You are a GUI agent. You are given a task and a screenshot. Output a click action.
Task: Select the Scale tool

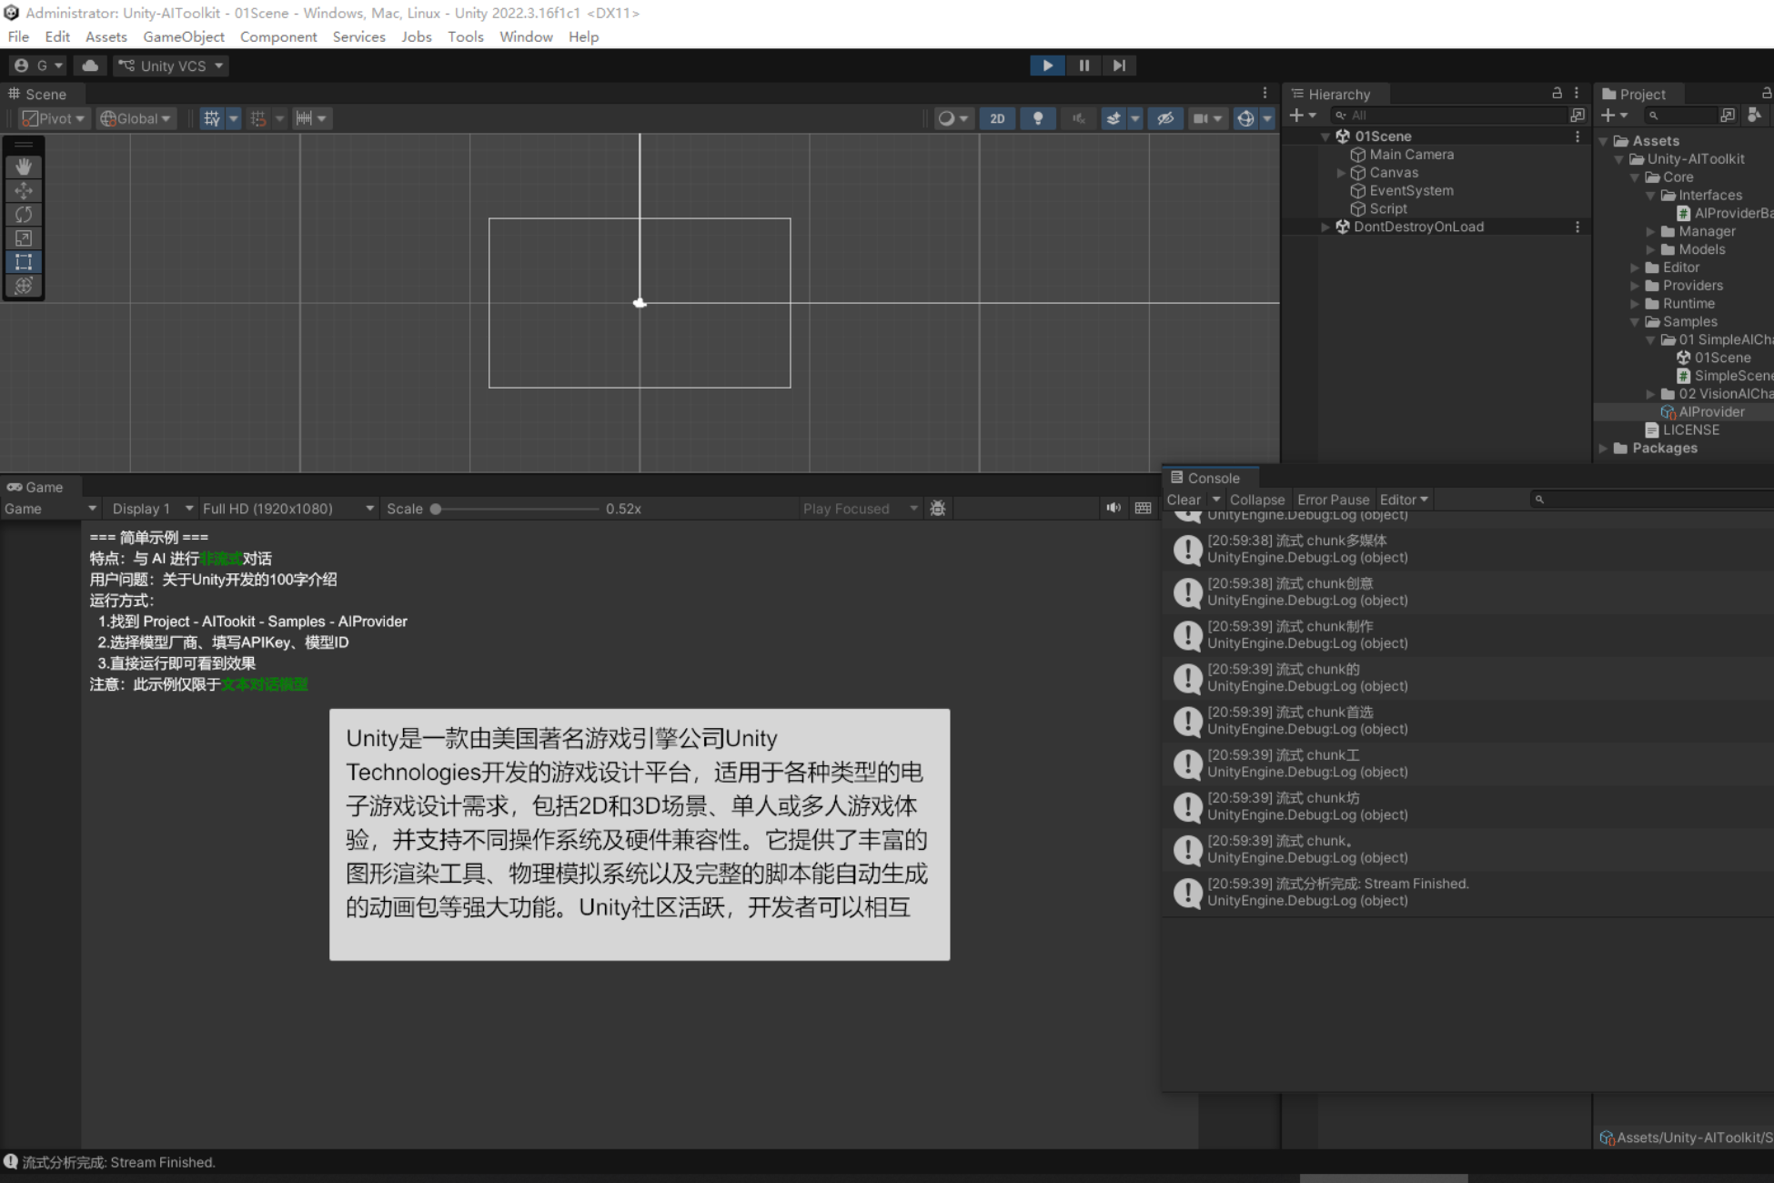point(24,238)
